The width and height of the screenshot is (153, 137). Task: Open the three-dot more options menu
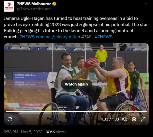[147, 4]
